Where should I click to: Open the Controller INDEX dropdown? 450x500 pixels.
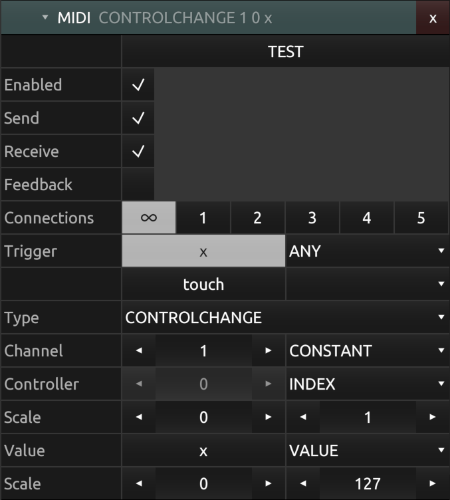[x=368, y=384]
